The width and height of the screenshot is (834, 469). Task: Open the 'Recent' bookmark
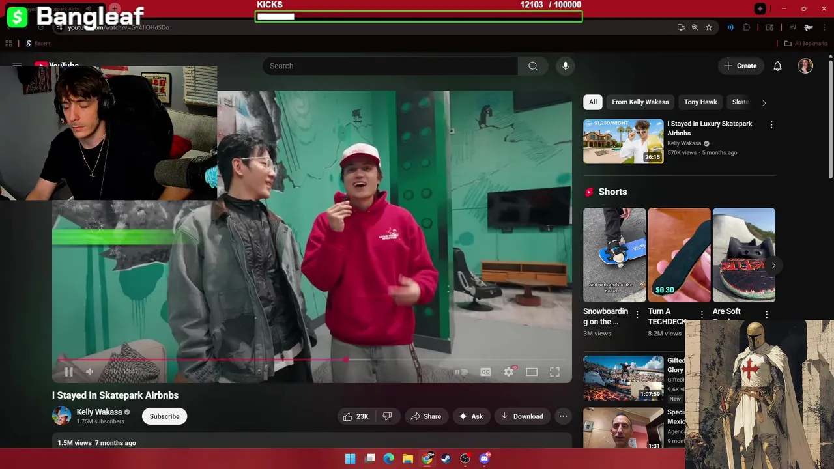(38, 44)
